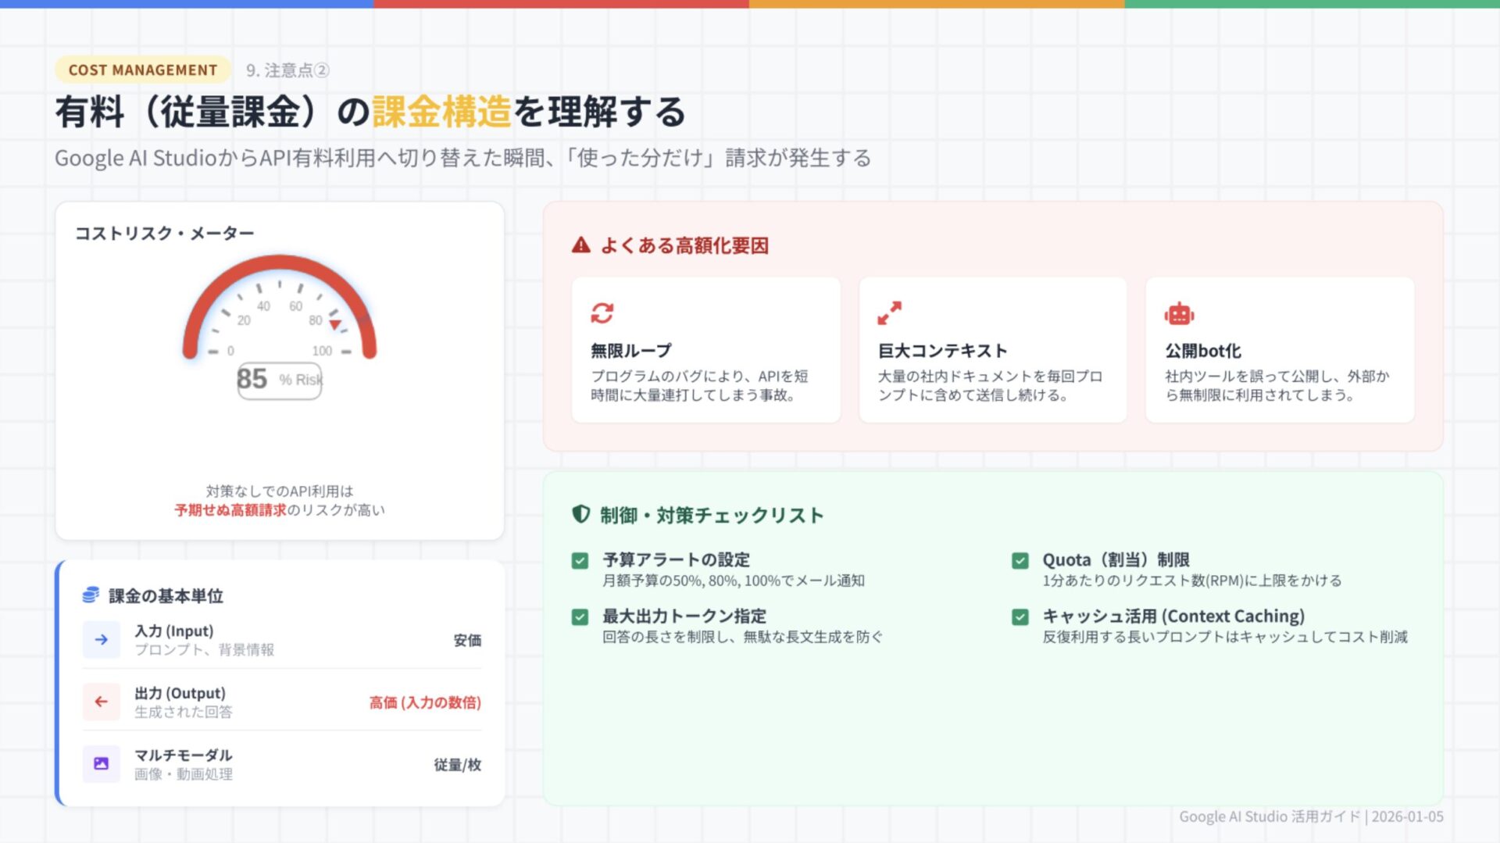
Task: Click the green shield icon beside 制御・対策チェックリスト
Action: click(x=580, y=514)
